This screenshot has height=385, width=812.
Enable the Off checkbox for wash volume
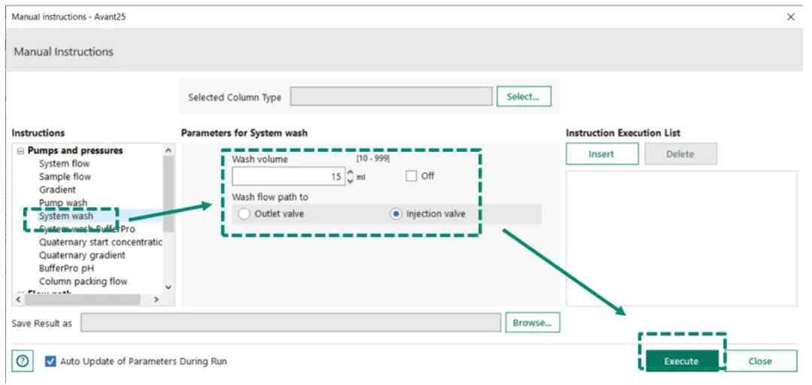coord(411,176)
